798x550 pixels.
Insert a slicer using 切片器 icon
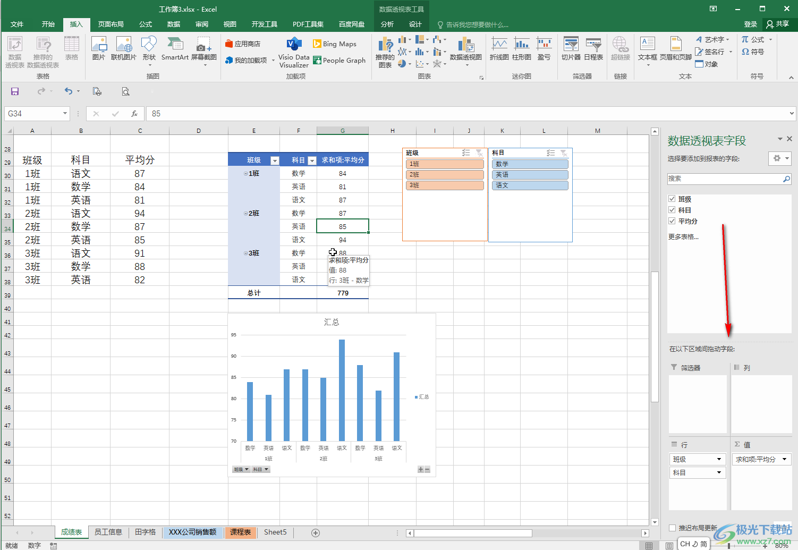571,48
